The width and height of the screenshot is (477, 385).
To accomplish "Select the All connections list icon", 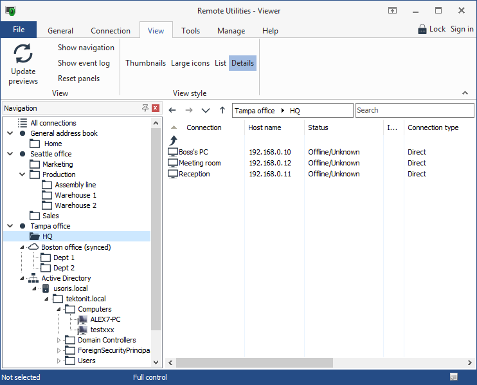I will (22, 123).
